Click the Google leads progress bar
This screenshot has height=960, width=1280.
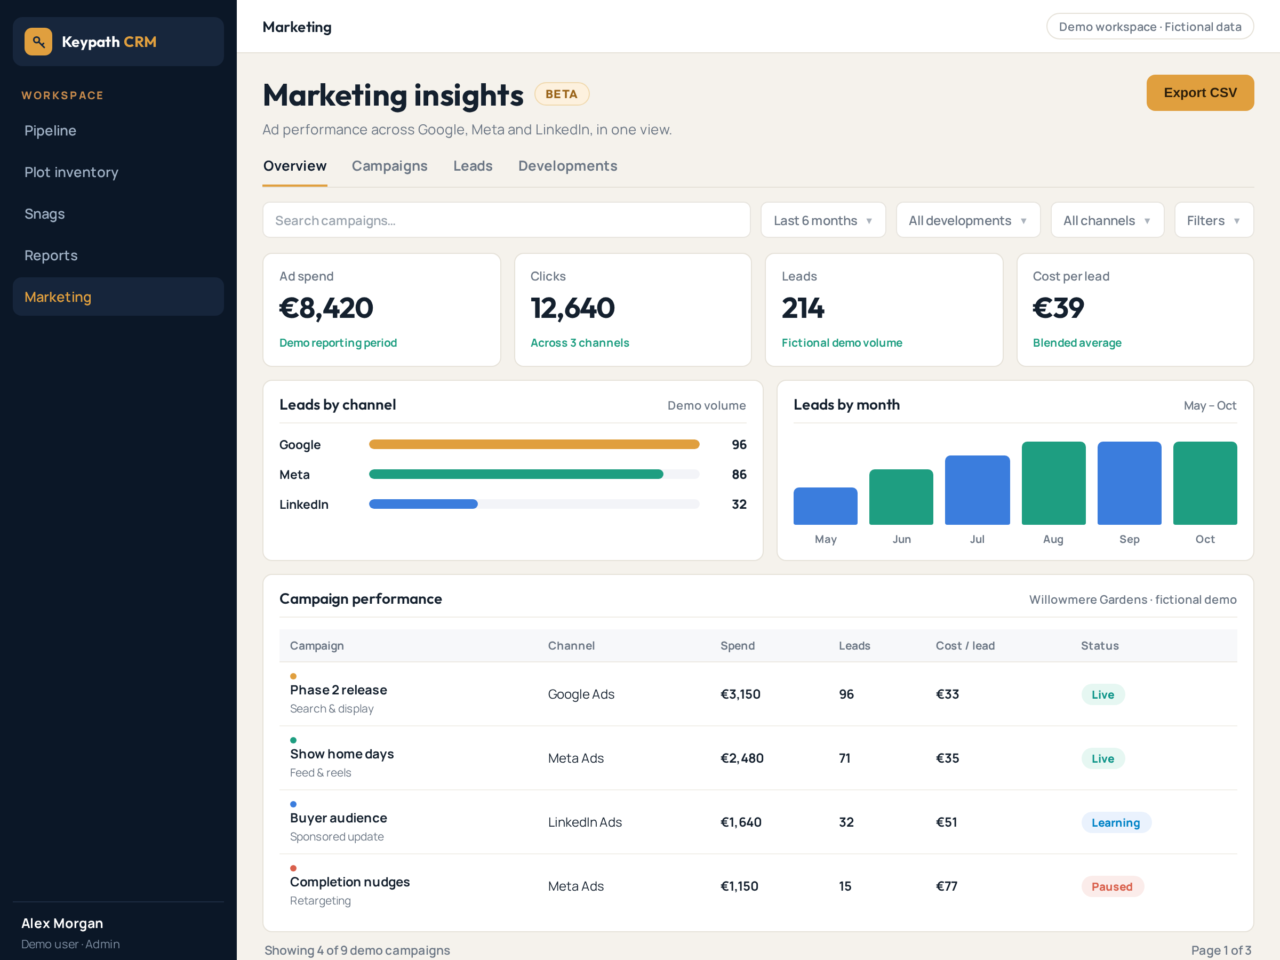pyautogui.click(x=533, y=444)
